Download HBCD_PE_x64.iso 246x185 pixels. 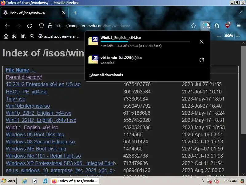(27, 92)
